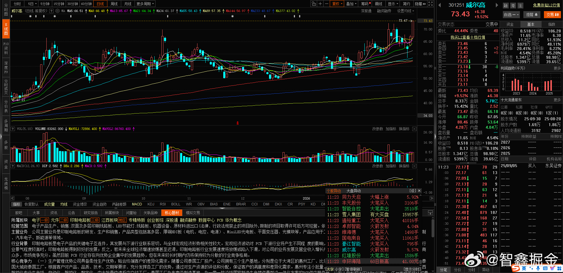The width and height of the screenshot is (563, 273).
Task: Toggle 简约 simplified chart mode
Action: [x=407, y=4]
